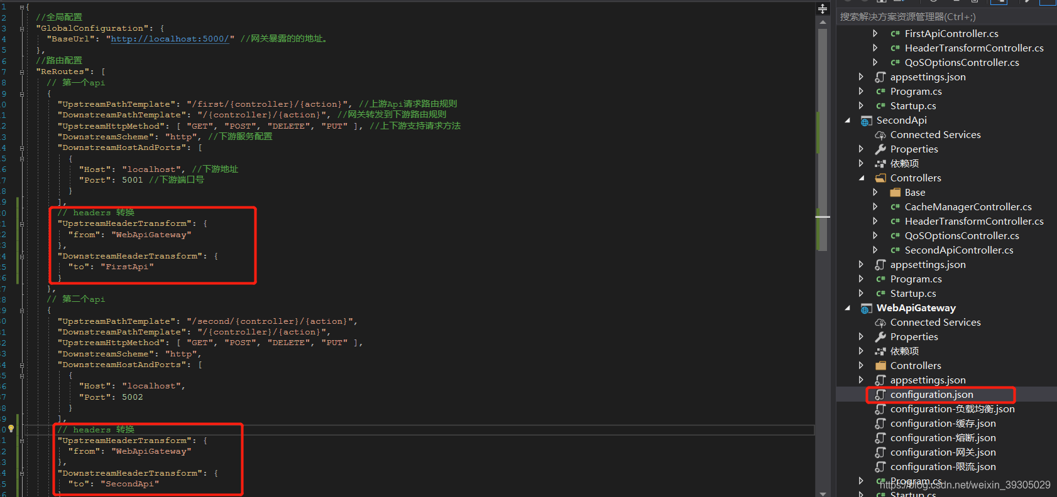The image size is (1057, 497).
Task: Click the configuration.json file icon
Action: (880, 395)
